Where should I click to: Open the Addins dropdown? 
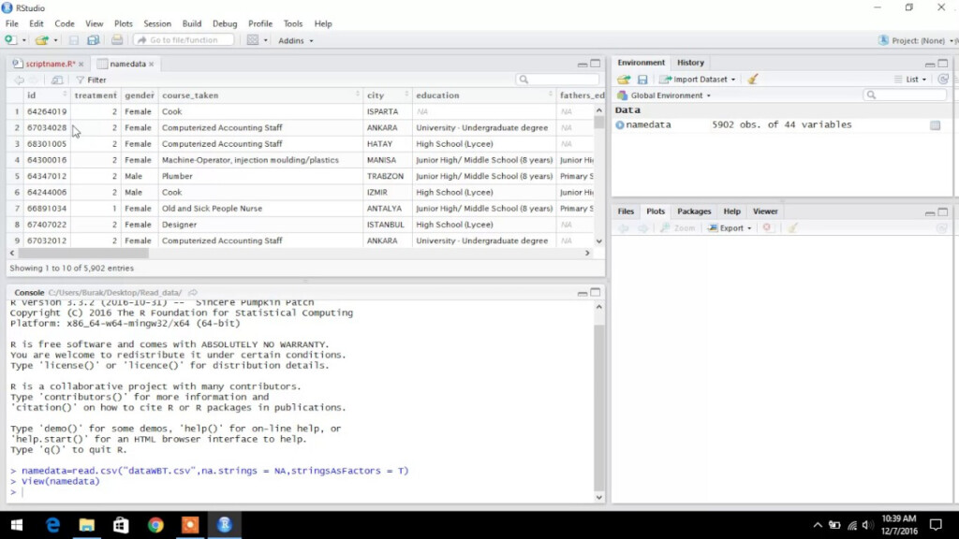pyautogui.click(x=295, y=40)
